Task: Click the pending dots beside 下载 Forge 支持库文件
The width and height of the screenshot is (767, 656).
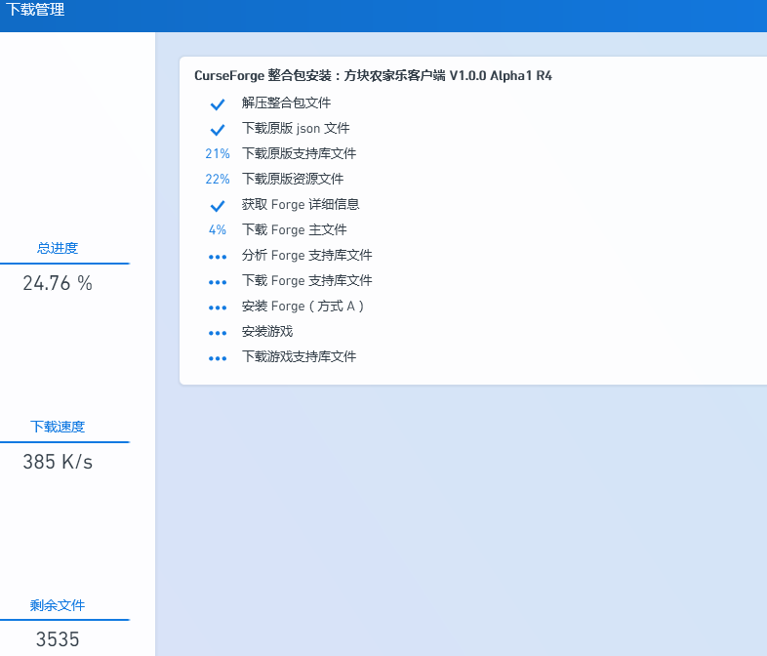Action: [218, 282]
